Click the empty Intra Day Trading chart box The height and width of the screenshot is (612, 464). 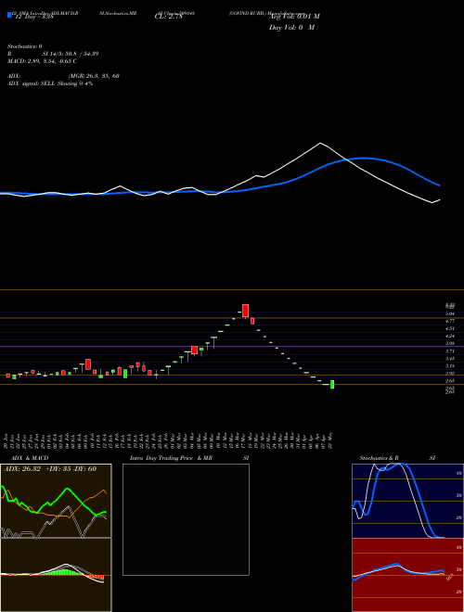click(186, 519)
